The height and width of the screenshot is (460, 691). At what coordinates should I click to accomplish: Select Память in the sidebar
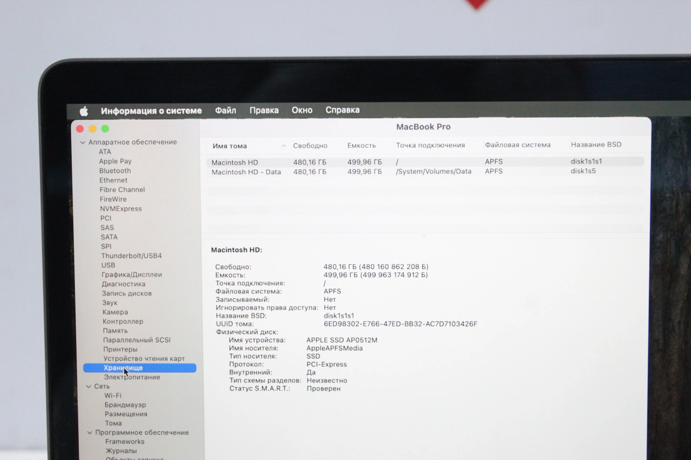click(116, 331)
